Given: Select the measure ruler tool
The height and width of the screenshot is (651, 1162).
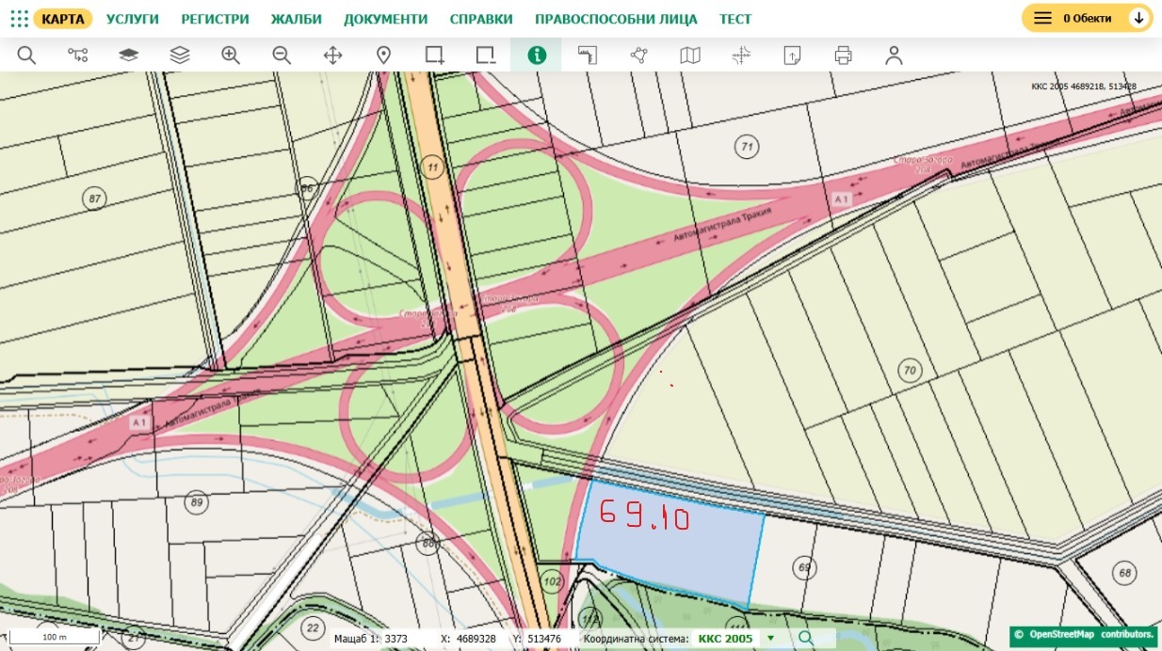Looking at the screenshot, I should [588, 56].
